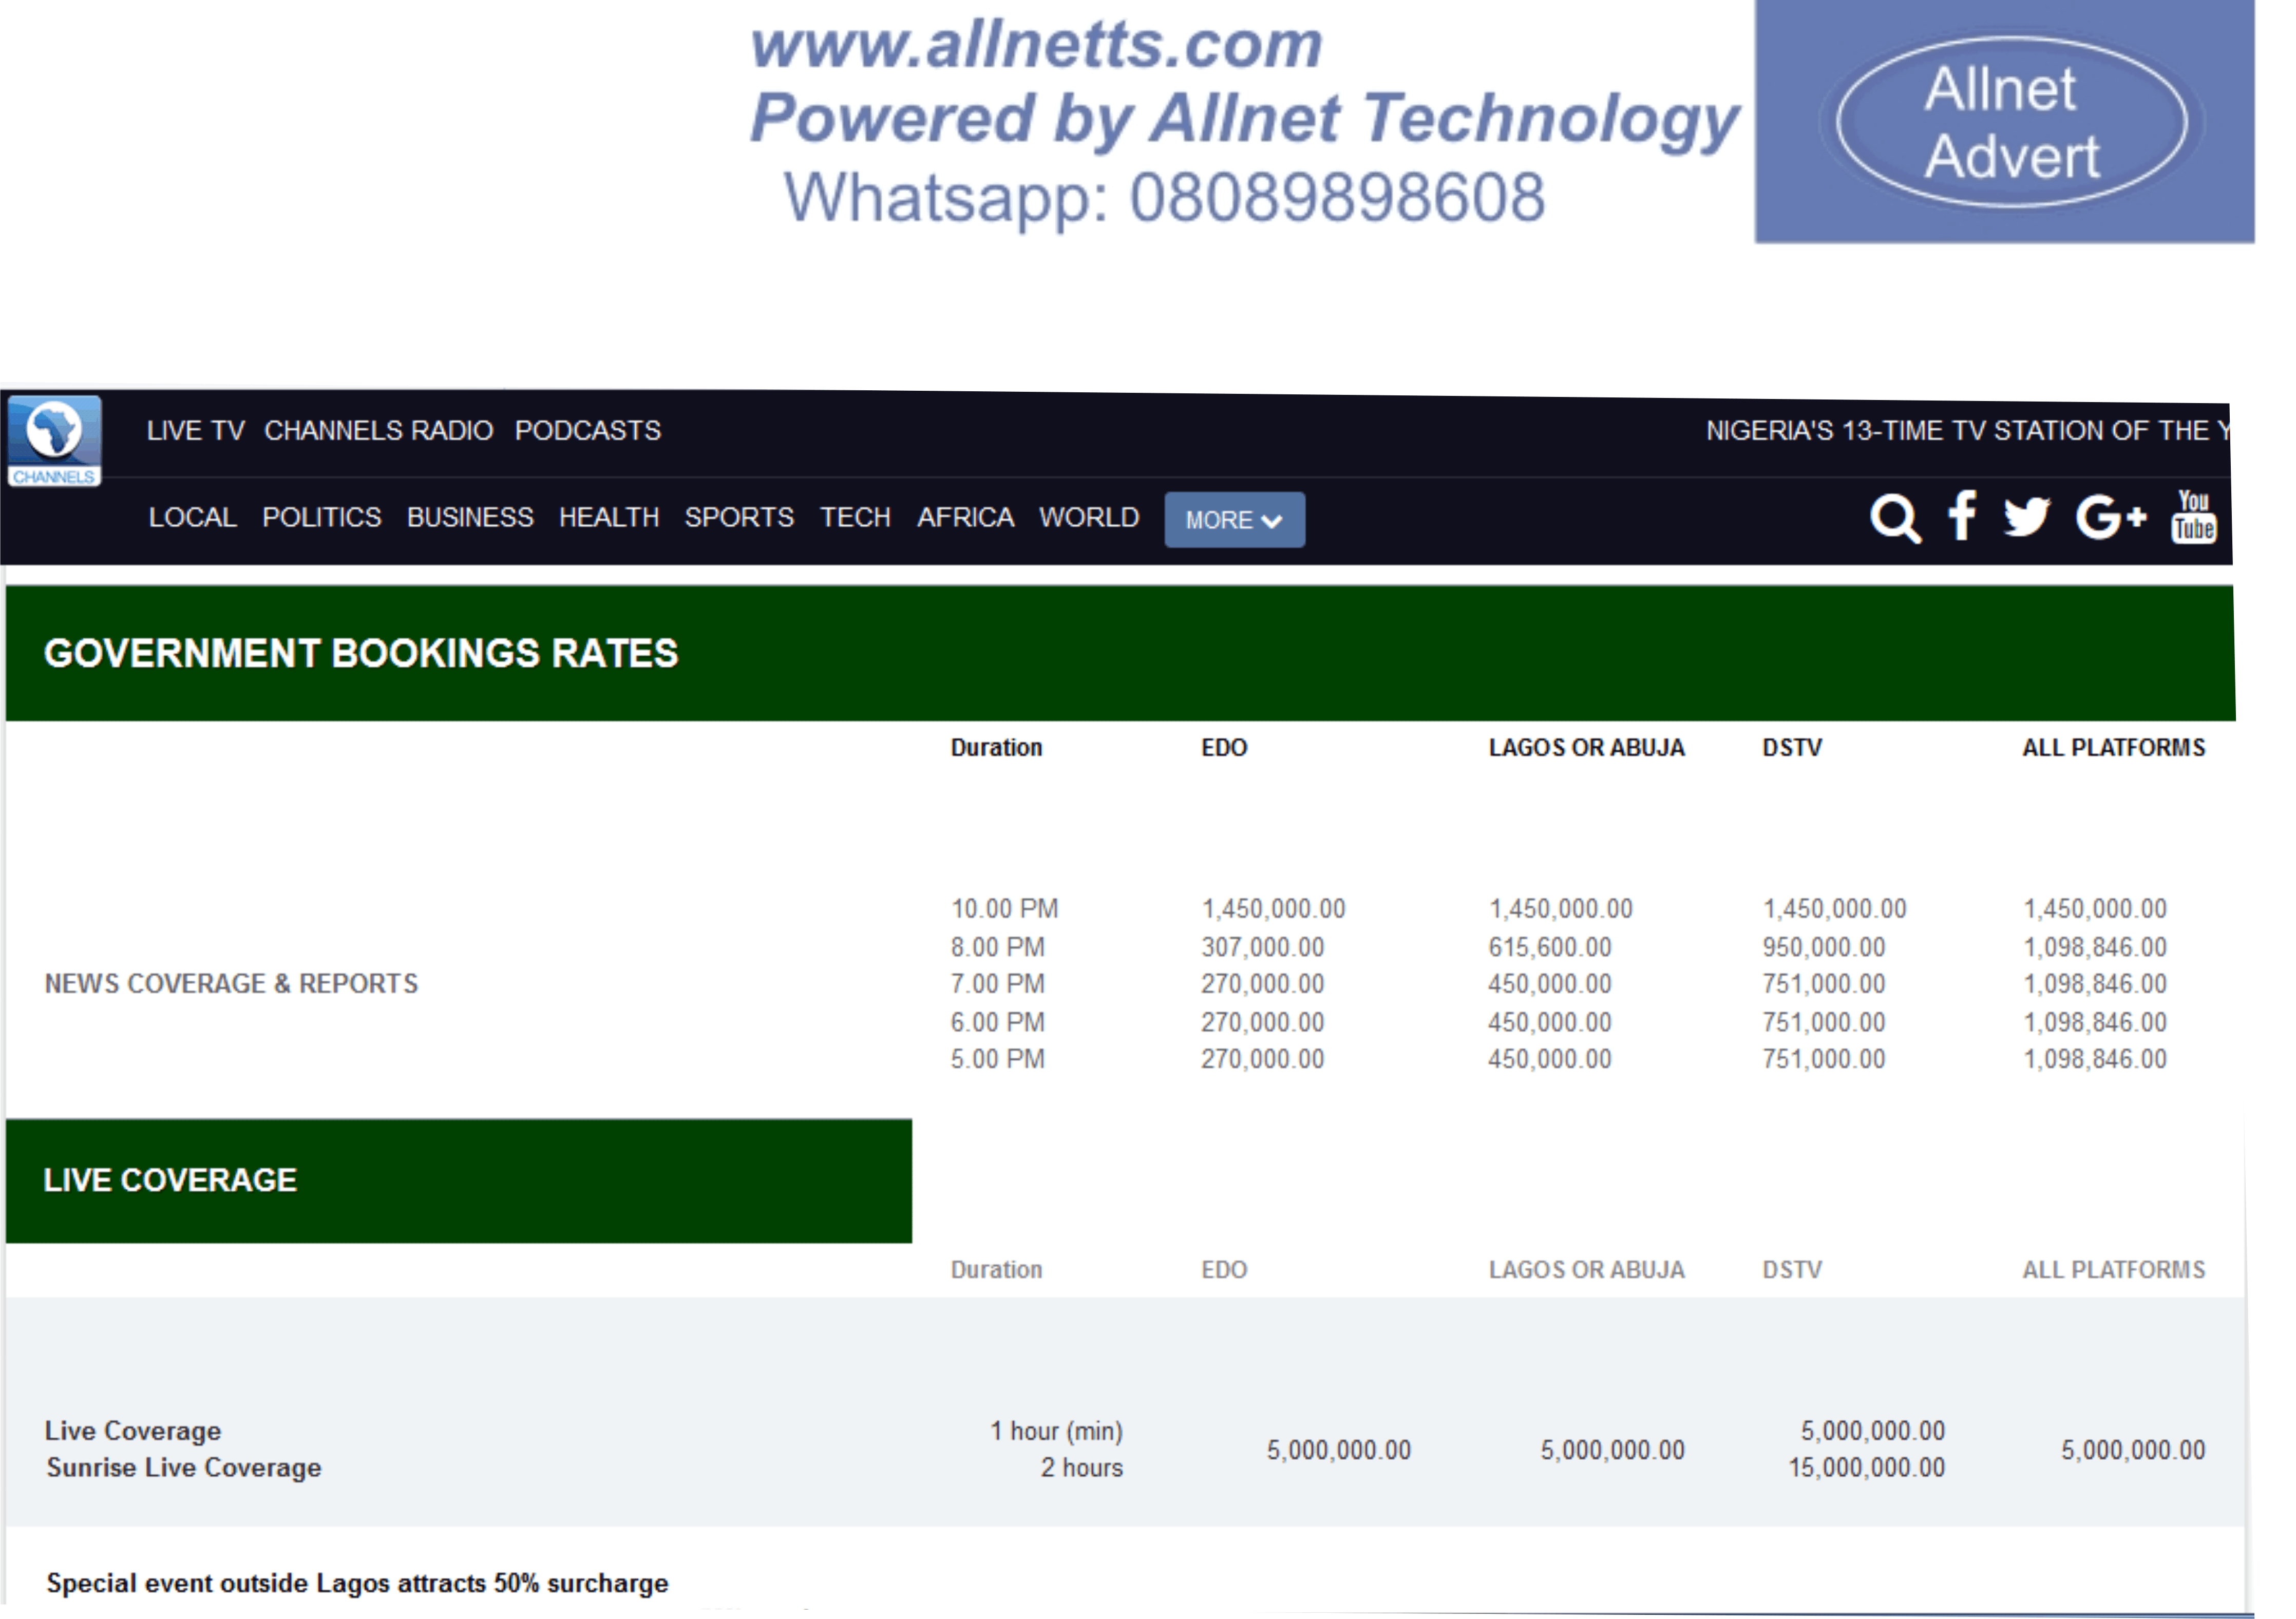Image resolution: width=2296 pixels, height=1619 pixels.
Task: Open CHANNELS RADIO link
Action: point(378,431)
